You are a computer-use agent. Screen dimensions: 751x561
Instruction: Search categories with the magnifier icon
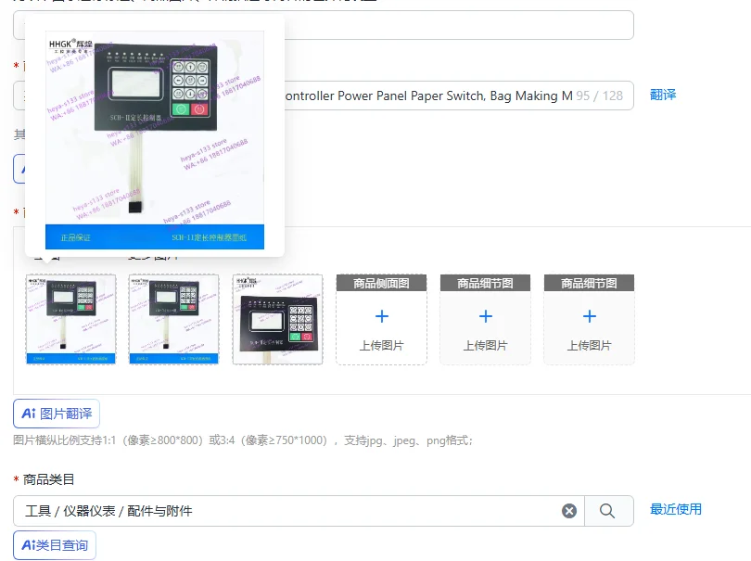click(607, 511)
